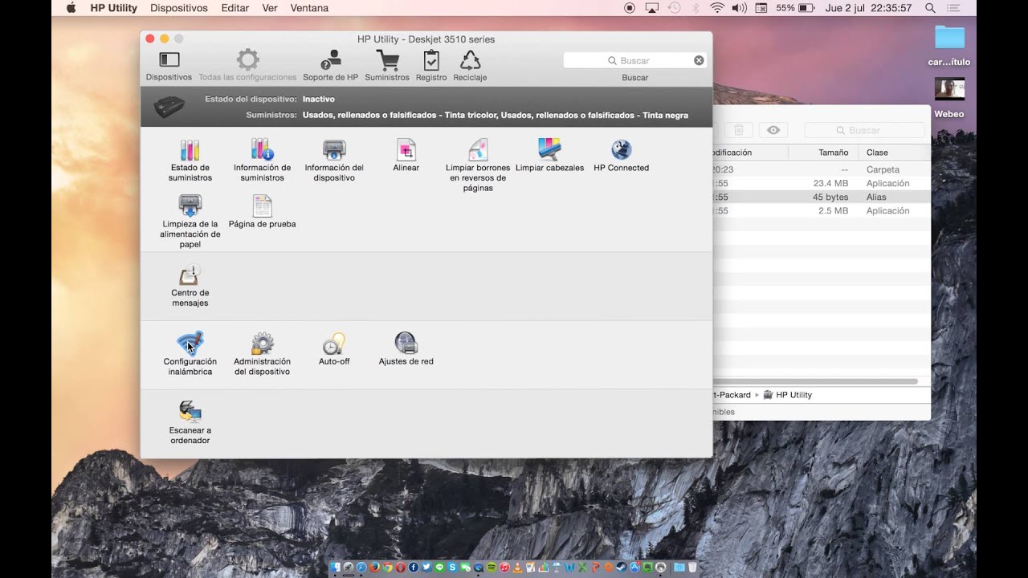Sort Finder list by Clase column
The image size is (1028, 578).
pos(877,153)
